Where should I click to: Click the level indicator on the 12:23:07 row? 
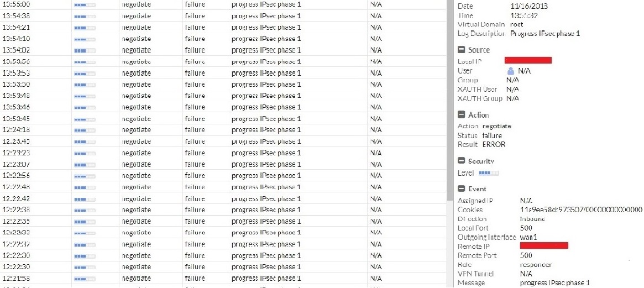pyautogui.click(x=85, y=164)
